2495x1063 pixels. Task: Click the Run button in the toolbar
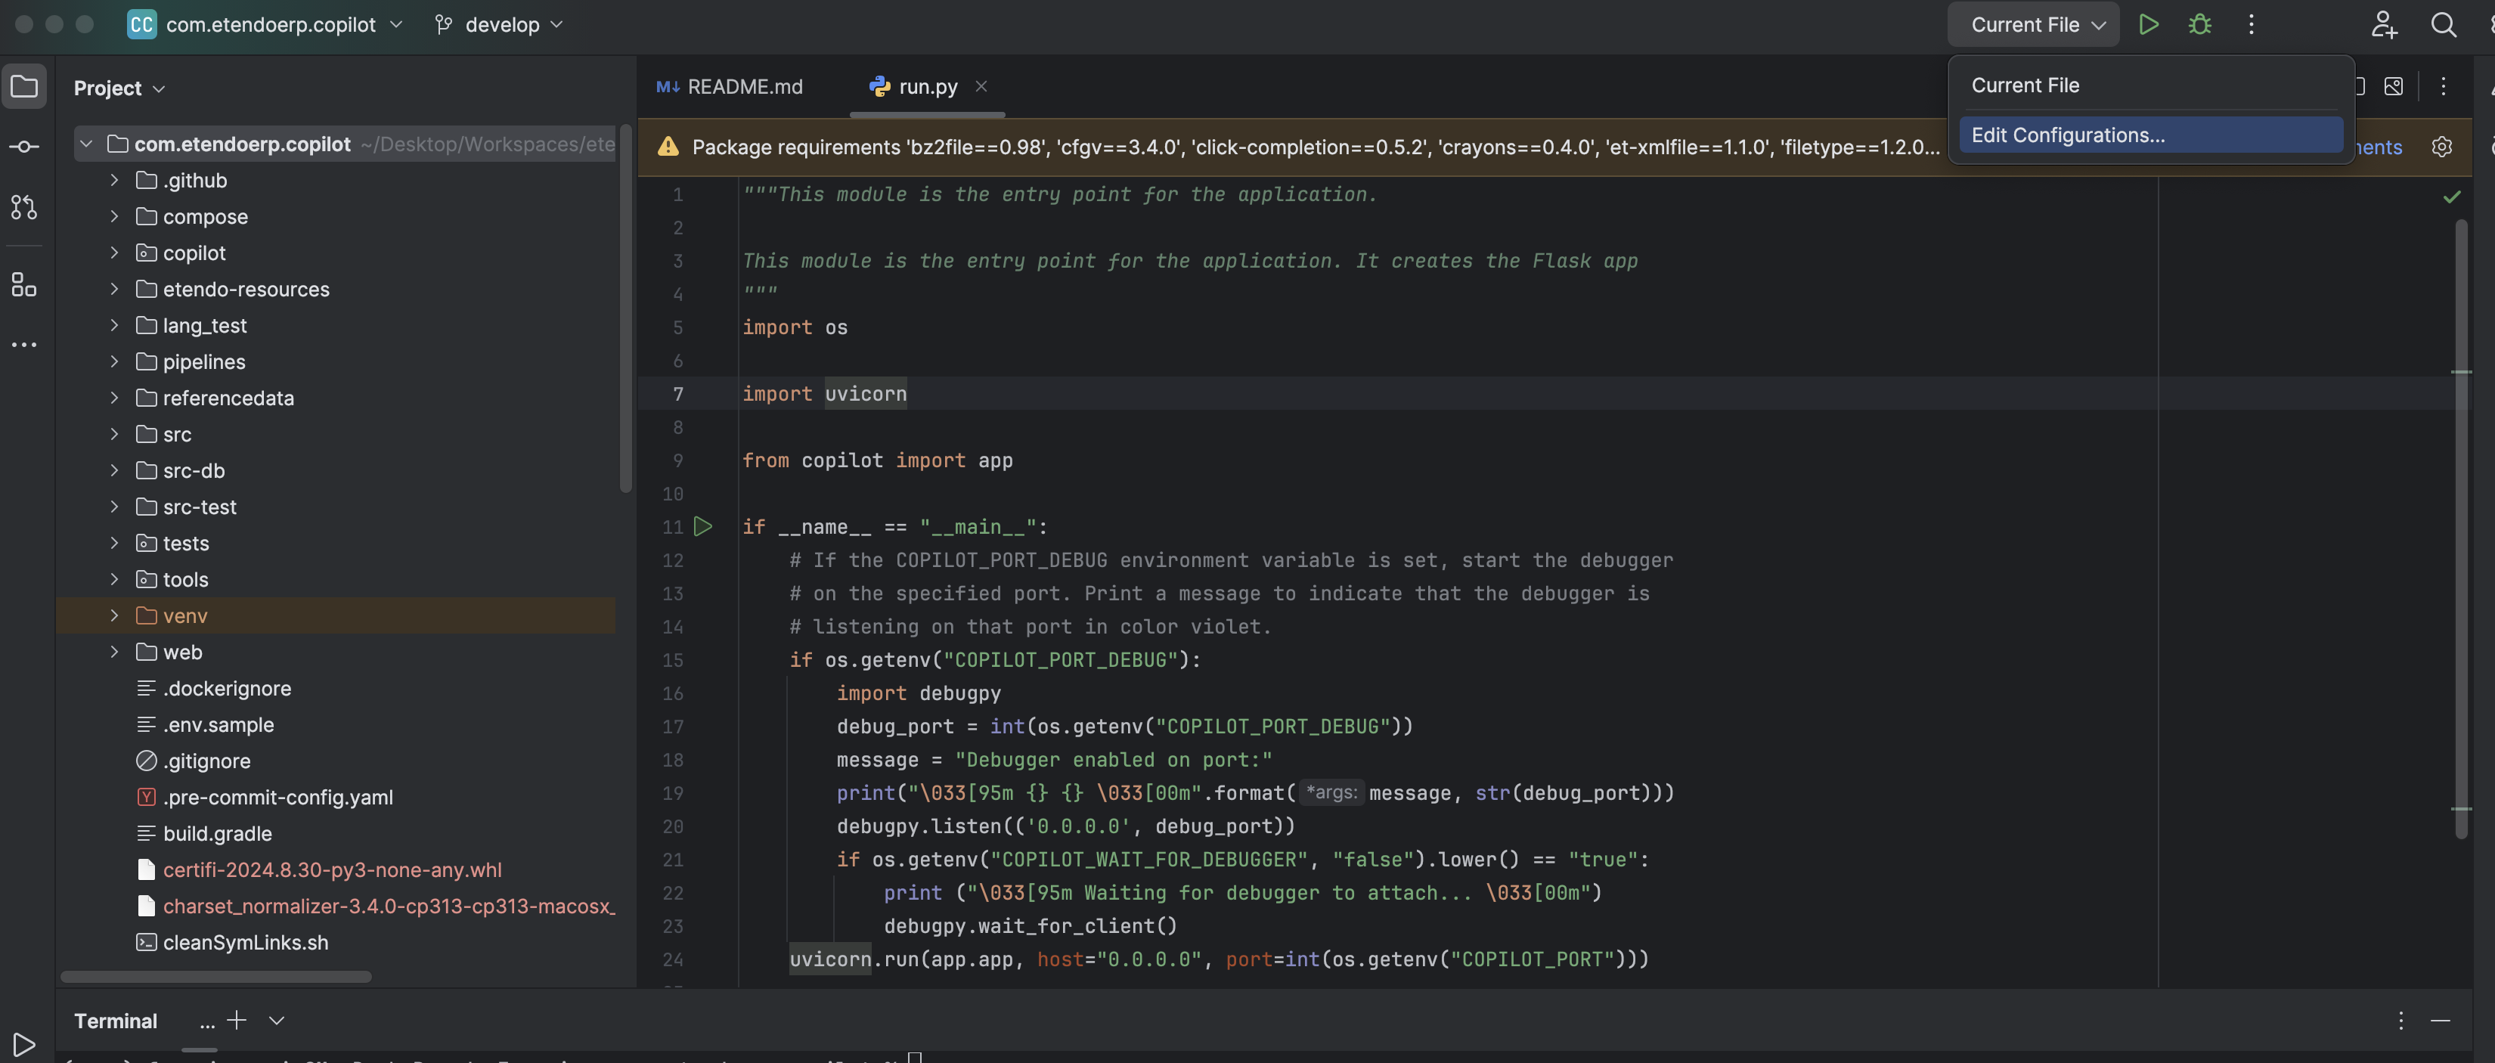point(2148,25)
